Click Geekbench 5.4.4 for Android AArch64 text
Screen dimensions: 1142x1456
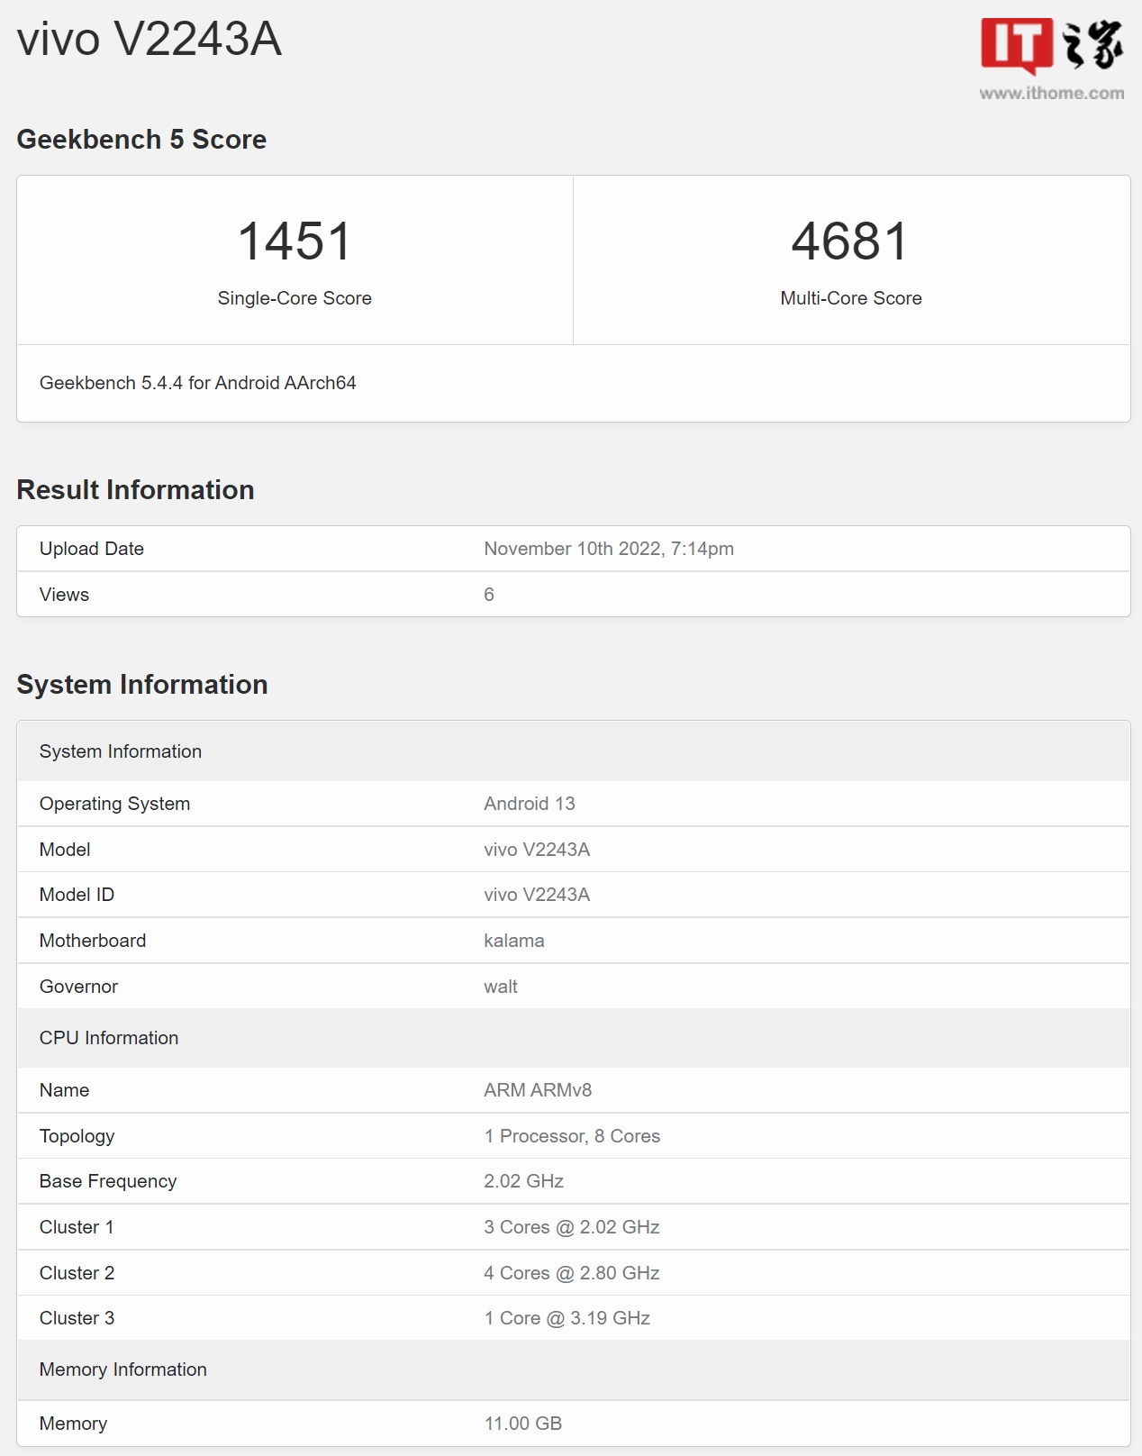(x=198, y=383)
